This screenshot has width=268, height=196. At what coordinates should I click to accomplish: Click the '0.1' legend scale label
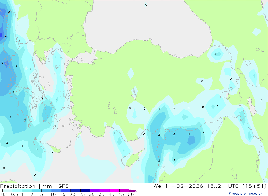(5, 194)
